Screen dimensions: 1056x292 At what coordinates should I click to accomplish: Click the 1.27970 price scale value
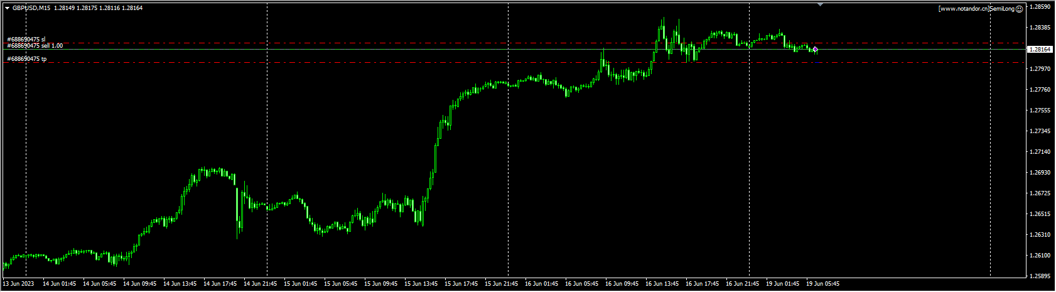1040,69
